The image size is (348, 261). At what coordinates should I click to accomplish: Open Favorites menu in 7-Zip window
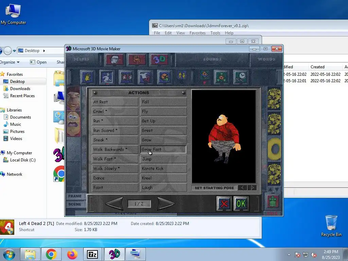click(197, 33)
